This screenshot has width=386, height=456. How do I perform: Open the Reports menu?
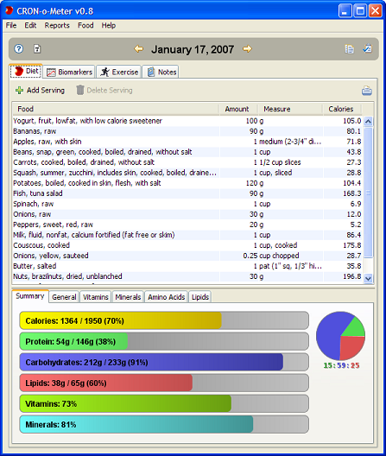[57, 26]
